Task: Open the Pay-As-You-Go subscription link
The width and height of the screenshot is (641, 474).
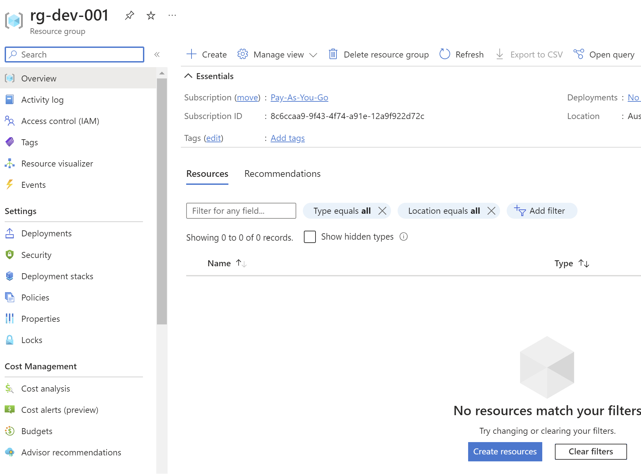Action: [299, 97]
